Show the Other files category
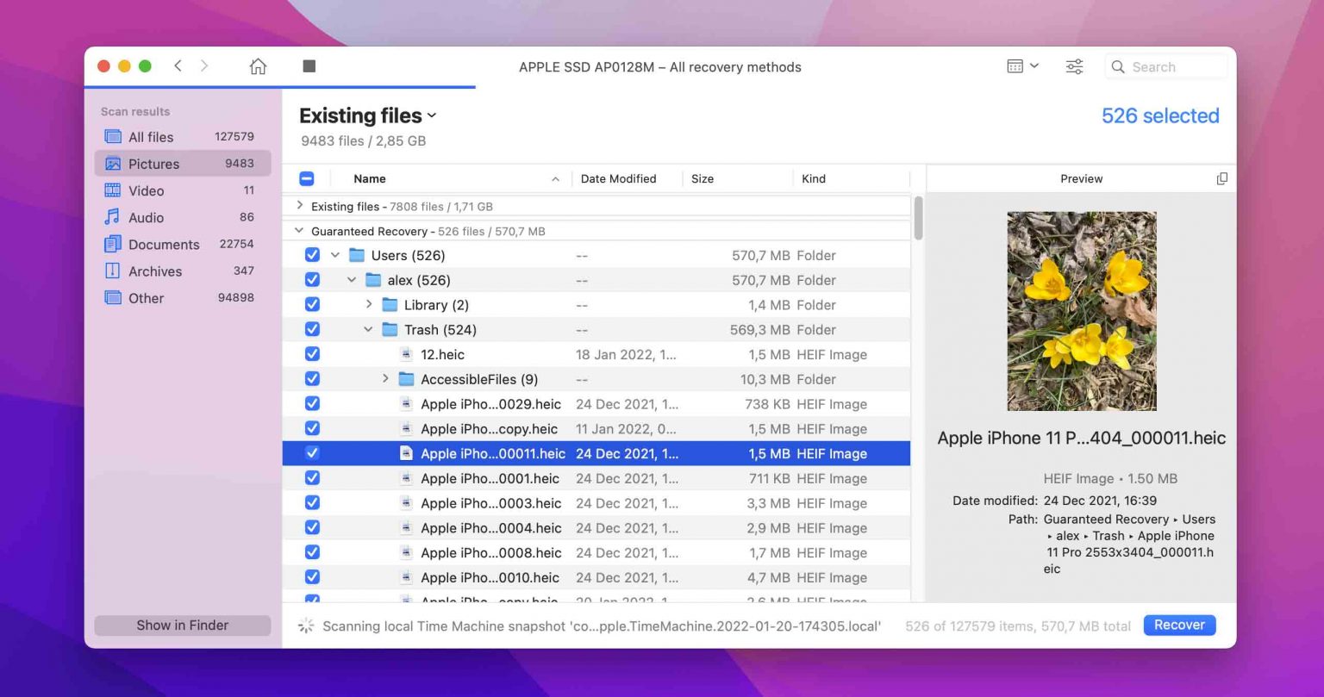Viewport: 1324px width, 697px height. [x=145, y=297]
